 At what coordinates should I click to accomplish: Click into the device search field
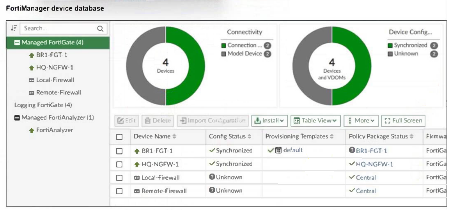[x=58, y=28]
